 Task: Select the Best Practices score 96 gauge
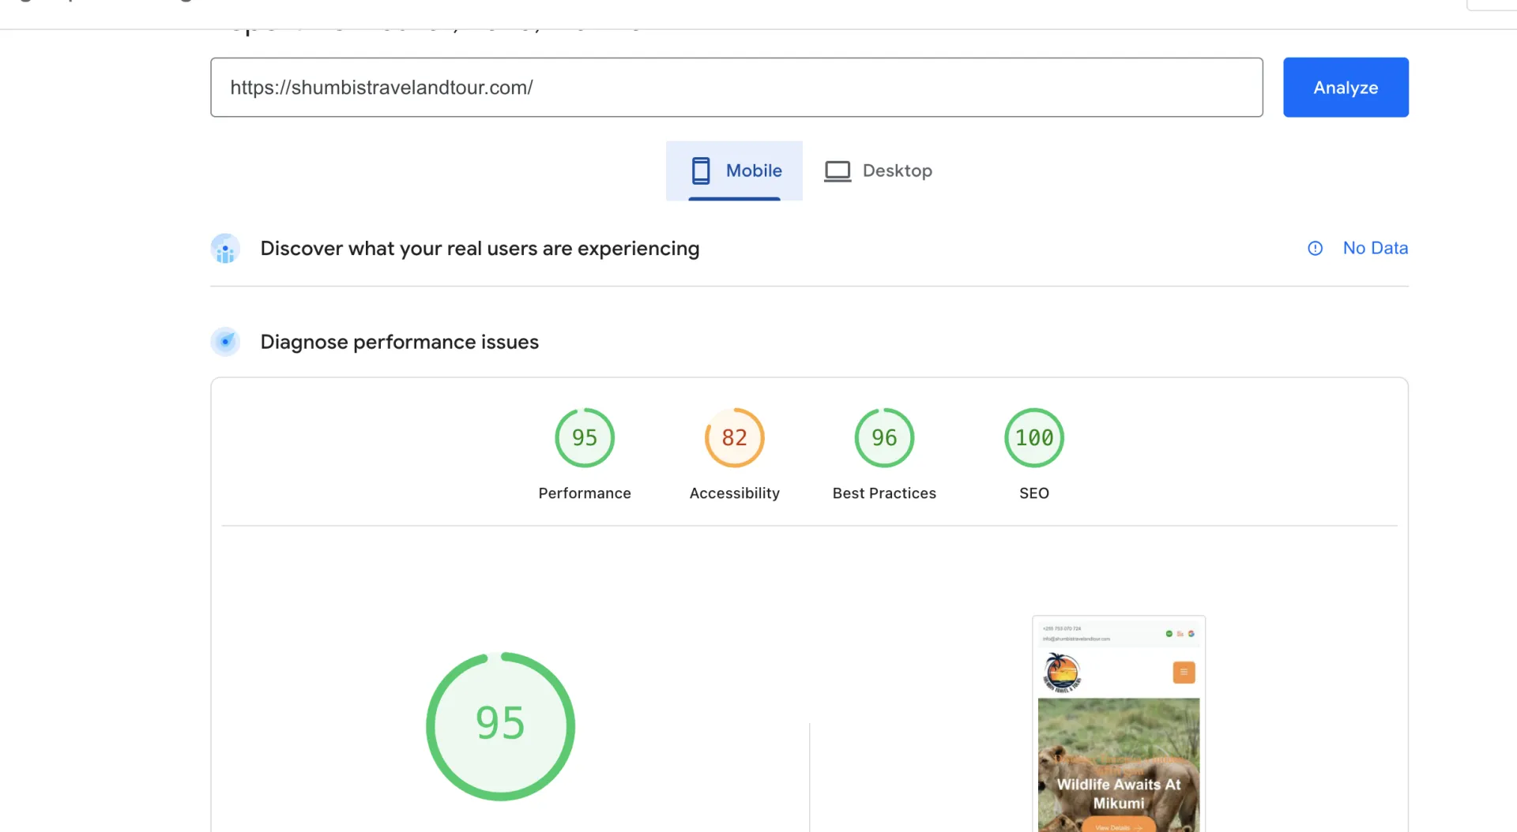(x=884, y=437)
